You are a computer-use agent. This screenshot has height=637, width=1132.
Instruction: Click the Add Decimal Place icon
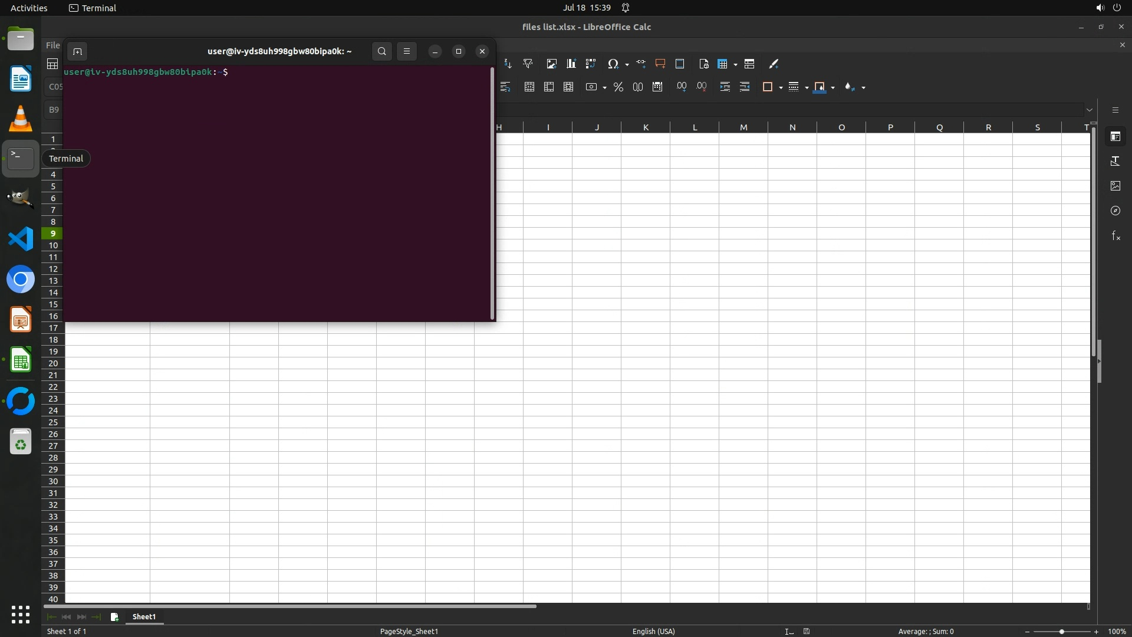click(682, 87)
